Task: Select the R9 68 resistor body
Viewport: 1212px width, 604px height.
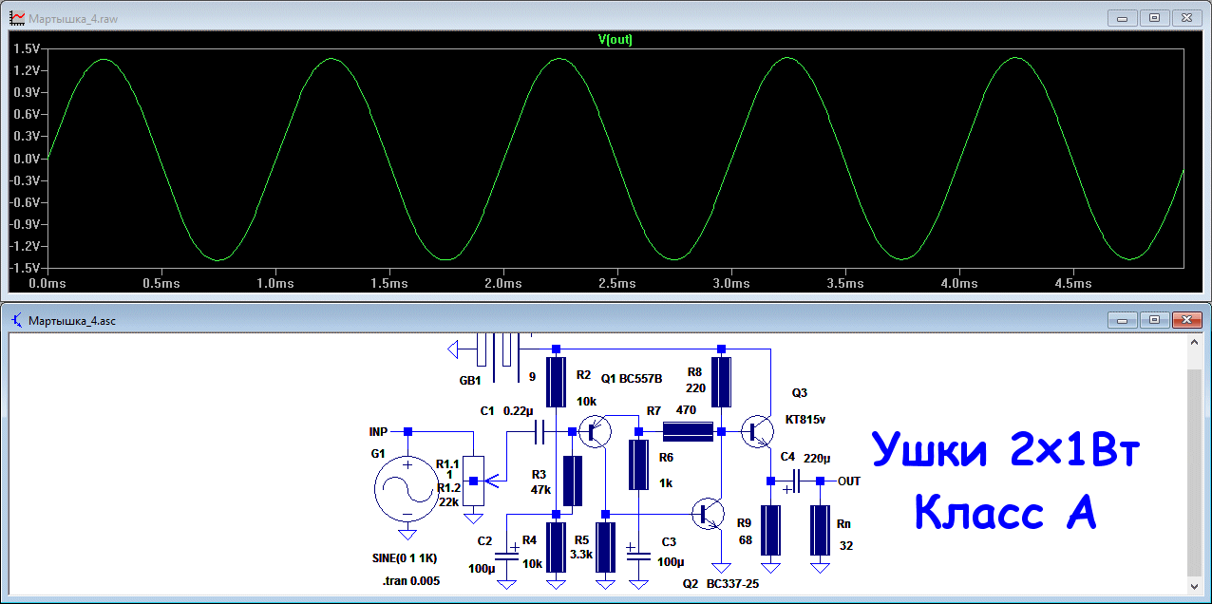Action: 770,530
